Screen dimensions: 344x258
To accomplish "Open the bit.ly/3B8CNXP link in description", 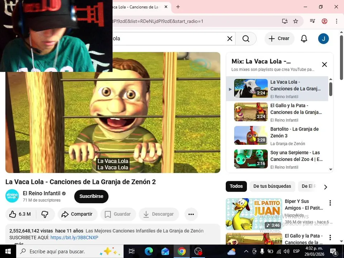I will (75, 238).
